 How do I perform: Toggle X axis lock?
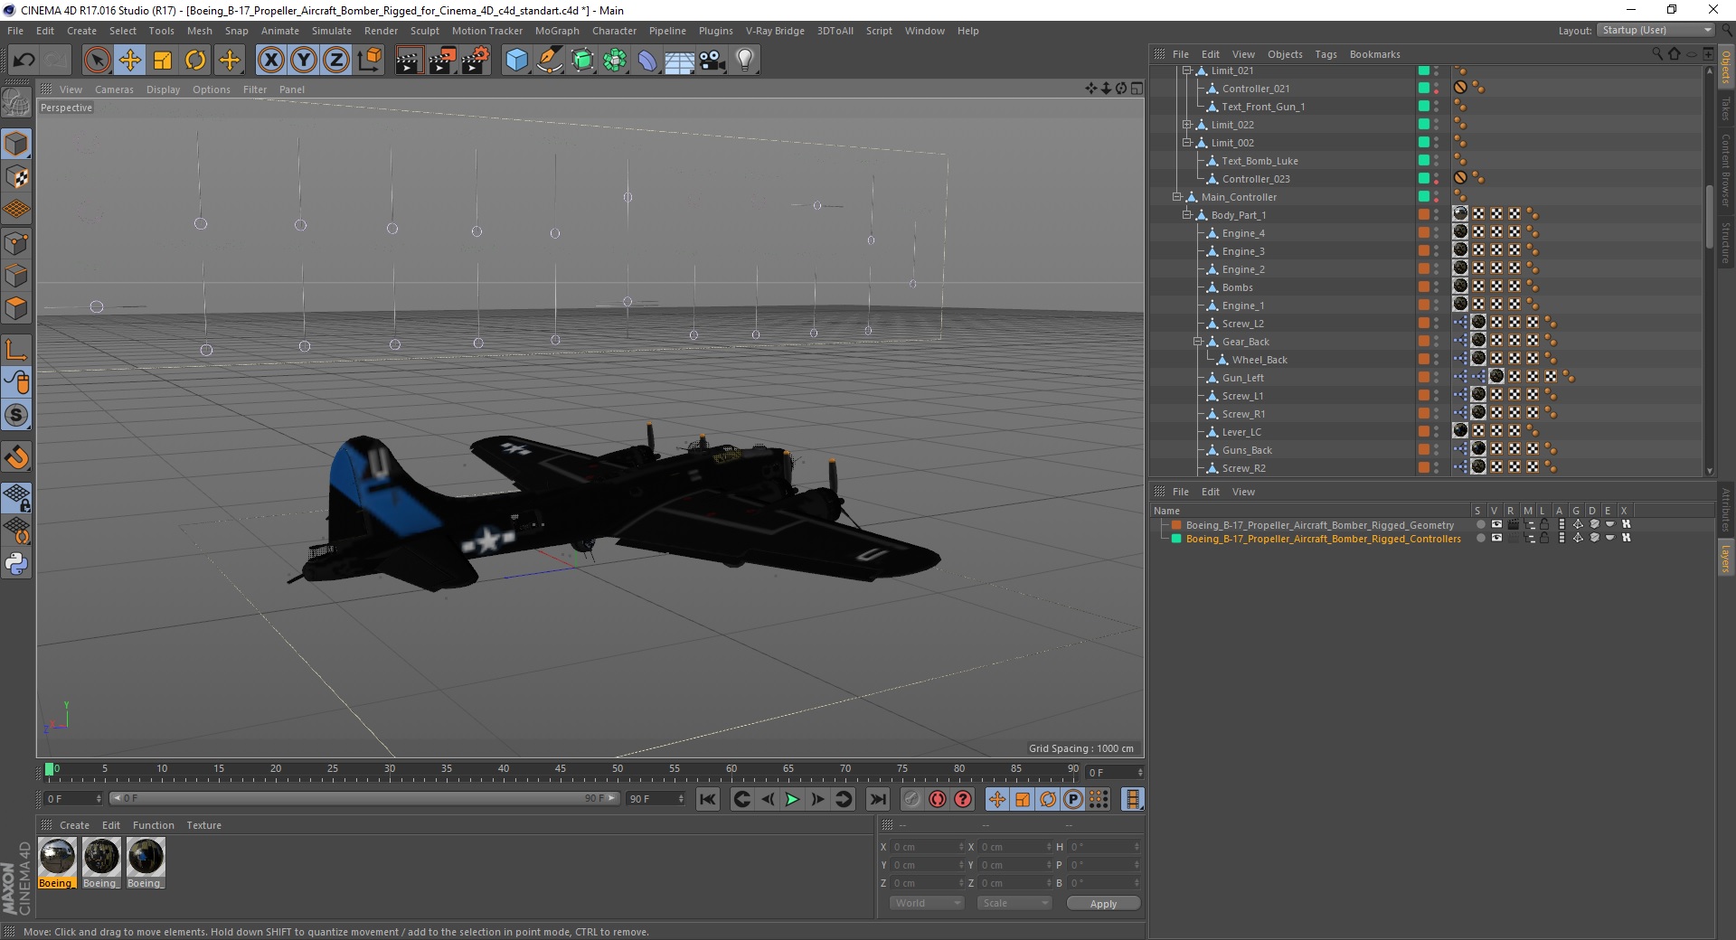pos(270,61)
